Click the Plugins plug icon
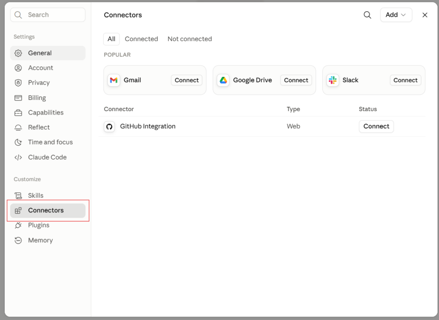The image size is (439, 320). pyautogui.click(x=18, y=225)
